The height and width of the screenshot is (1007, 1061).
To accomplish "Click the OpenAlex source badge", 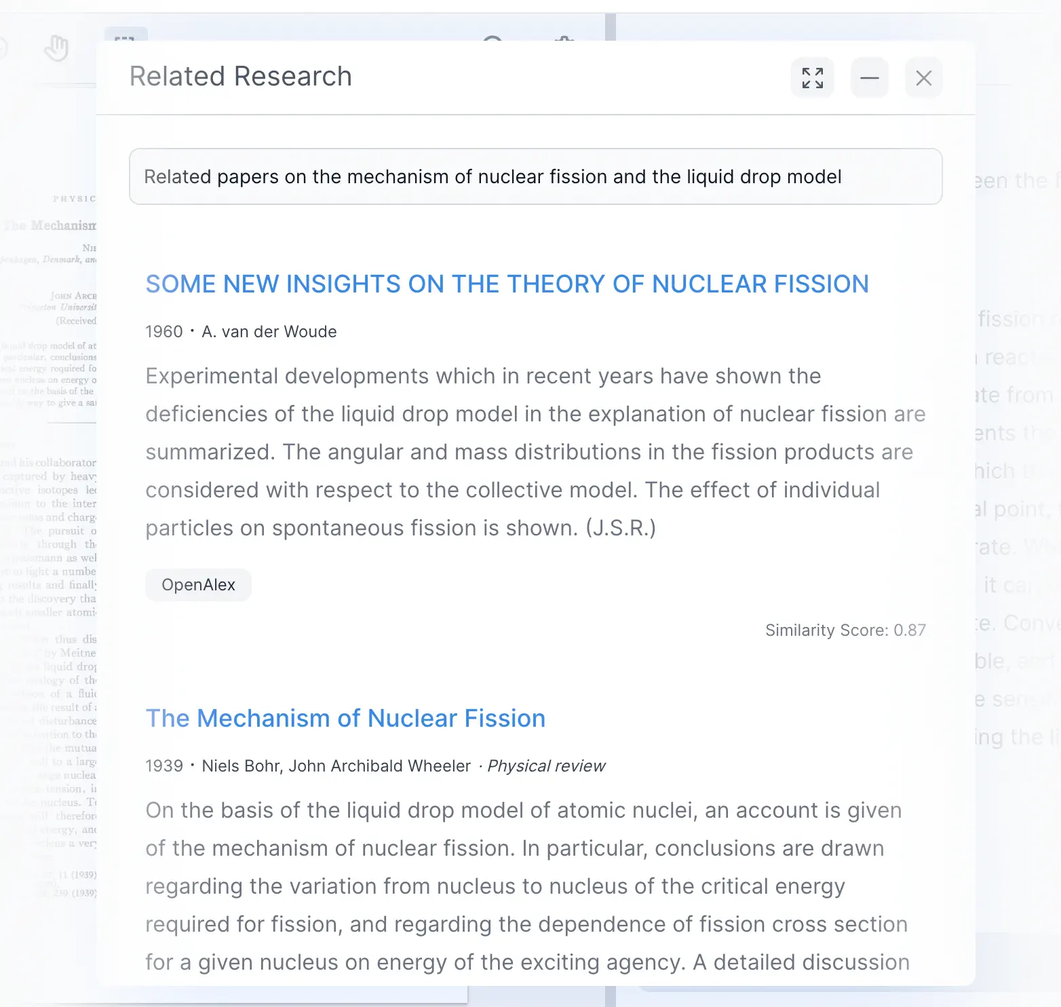I will coord(197,584).
